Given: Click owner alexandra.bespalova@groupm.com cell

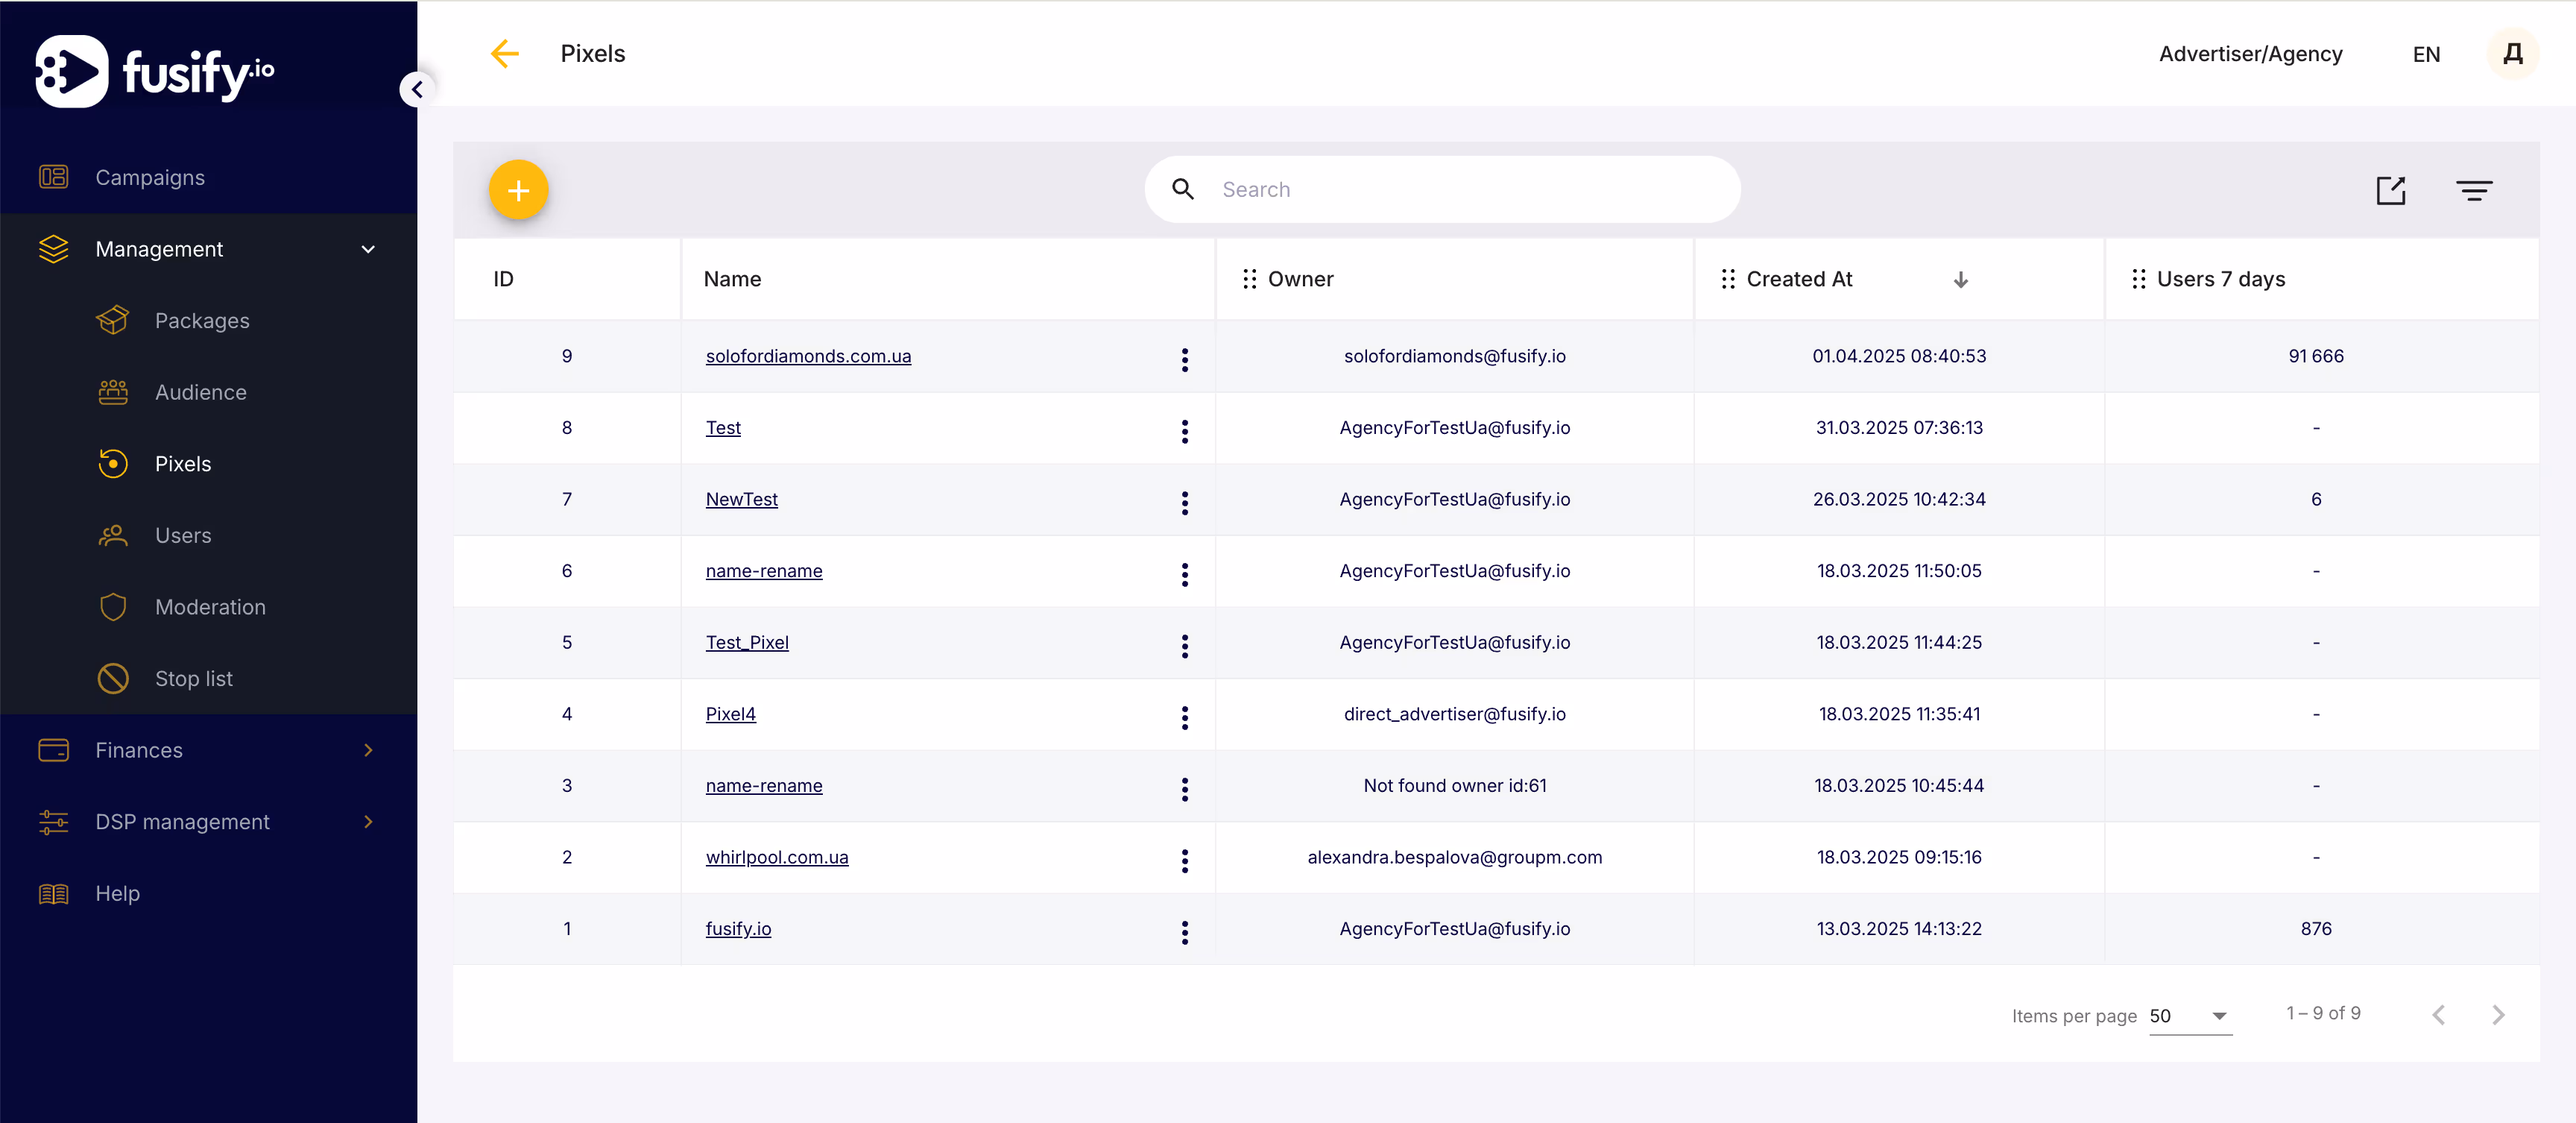Looking at the screenshot, I should [1454, 857].
